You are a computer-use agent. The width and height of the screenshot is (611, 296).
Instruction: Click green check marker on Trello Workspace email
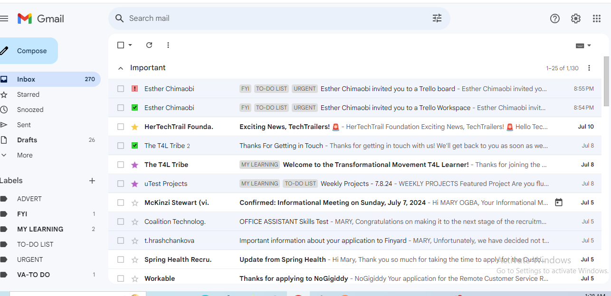tap(134, 108)
